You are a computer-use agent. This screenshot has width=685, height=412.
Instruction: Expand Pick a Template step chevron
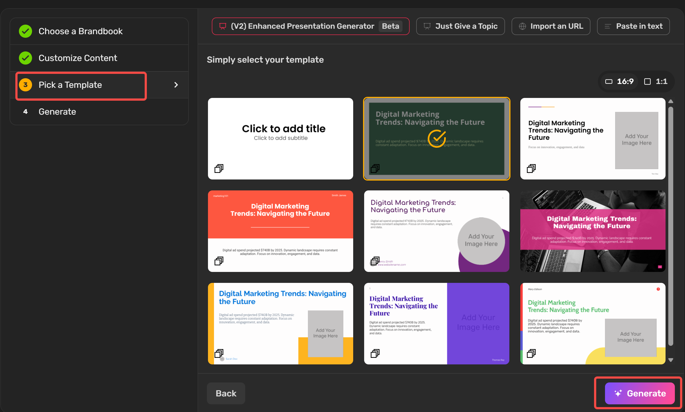(x=176, y=85)
